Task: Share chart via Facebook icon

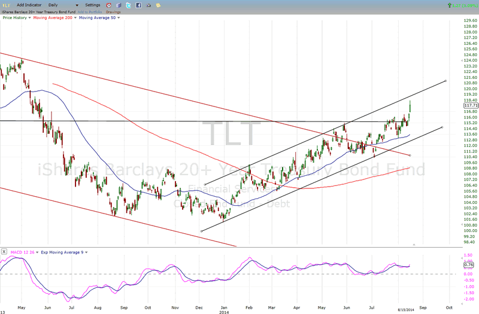Action: pyautogui.click(x=138, y=5)
